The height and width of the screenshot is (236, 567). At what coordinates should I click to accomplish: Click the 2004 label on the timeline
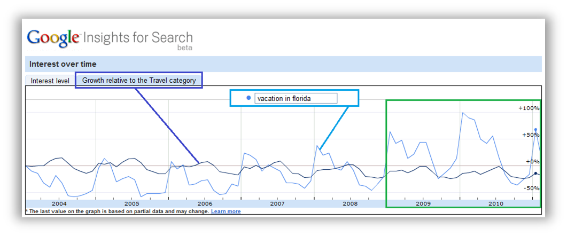59,204
